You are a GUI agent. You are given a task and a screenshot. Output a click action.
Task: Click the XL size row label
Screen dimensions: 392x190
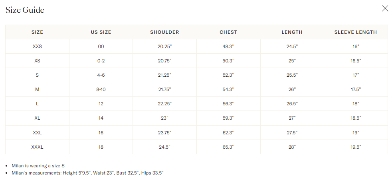tap(37, 118)
